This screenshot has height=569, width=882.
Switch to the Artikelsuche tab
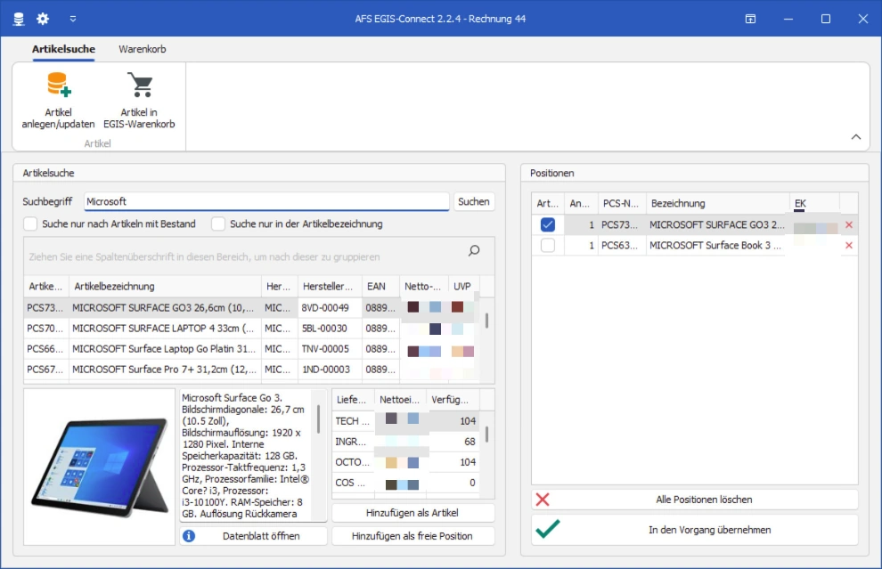pos(63,49)
